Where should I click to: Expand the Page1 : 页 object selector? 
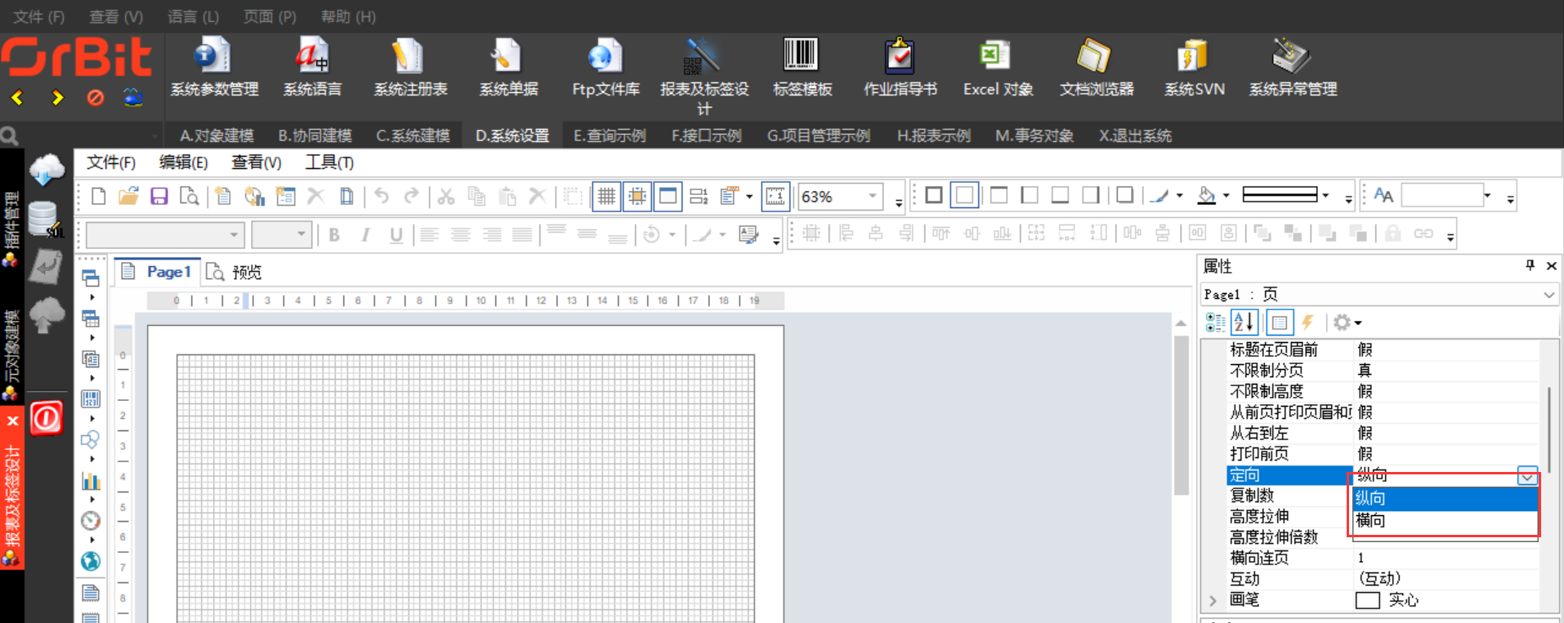pos(1548,295)
